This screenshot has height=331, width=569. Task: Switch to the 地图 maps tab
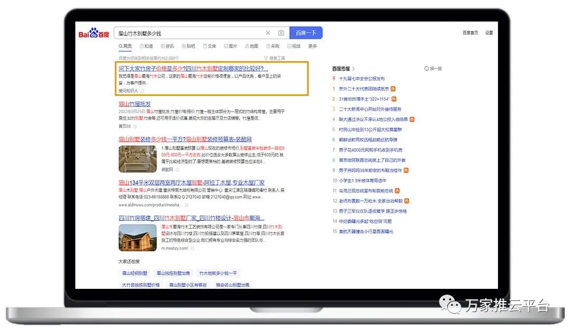pyautogui.click(x=251, y=46)
